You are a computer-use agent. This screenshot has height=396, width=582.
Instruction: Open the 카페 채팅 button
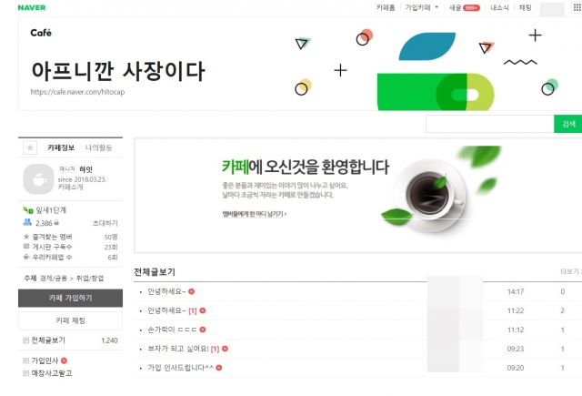pos(70,320)
